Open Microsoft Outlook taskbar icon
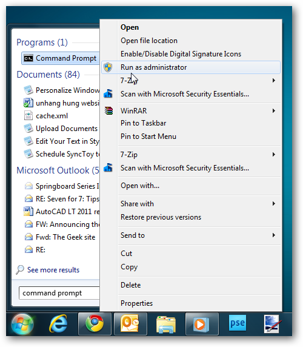Screen dimensions: 303x347 click(x=130, y=323)
